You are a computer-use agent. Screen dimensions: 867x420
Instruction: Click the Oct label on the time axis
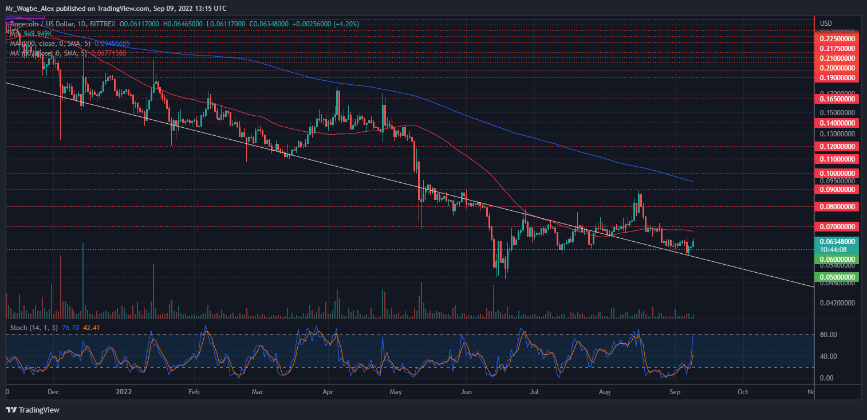[743, 392]
